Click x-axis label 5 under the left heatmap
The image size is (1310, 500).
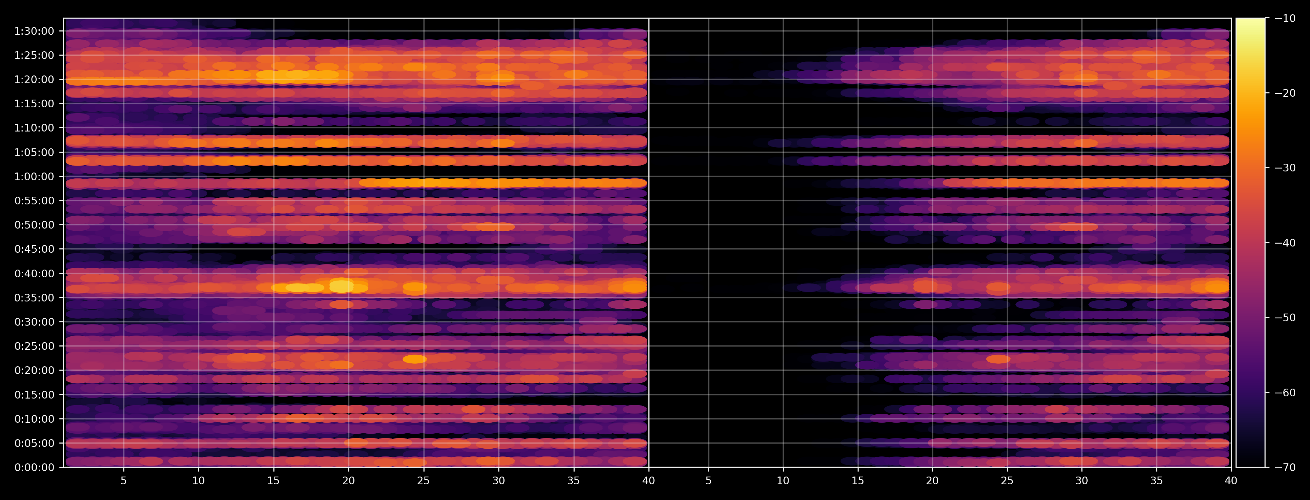[124, 481]
